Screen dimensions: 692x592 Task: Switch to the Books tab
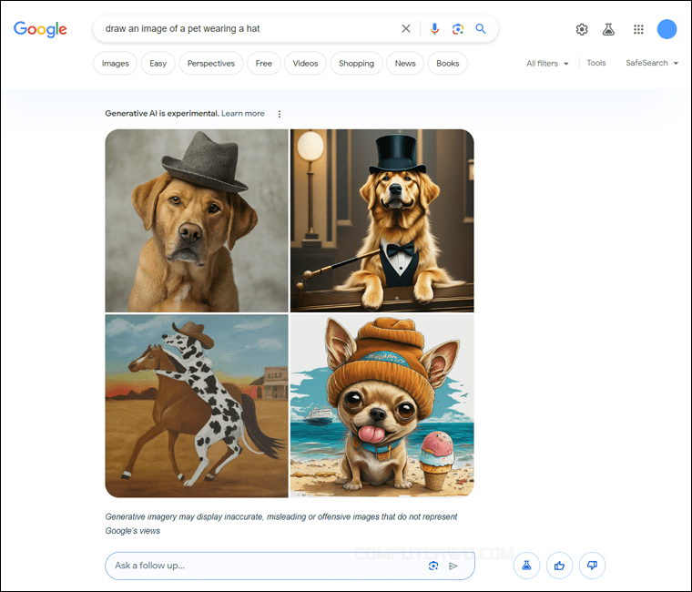click(447, 63)
